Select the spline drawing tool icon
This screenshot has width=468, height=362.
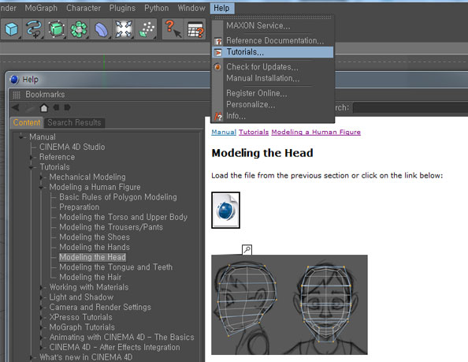click(34, 29)
